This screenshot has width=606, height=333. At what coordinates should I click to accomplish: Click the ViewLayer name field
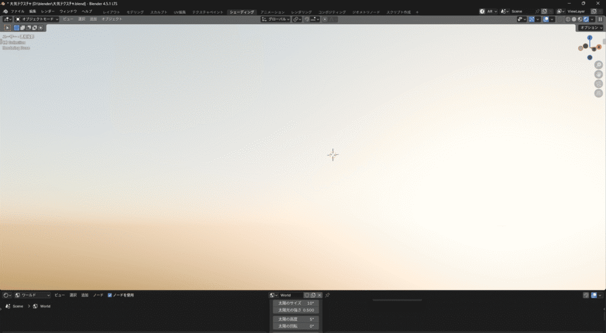578,12
